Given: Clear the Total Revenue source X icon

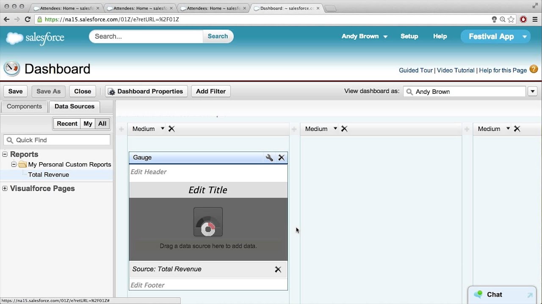Looking at the screenshot, I should click(x=278, y=269).
